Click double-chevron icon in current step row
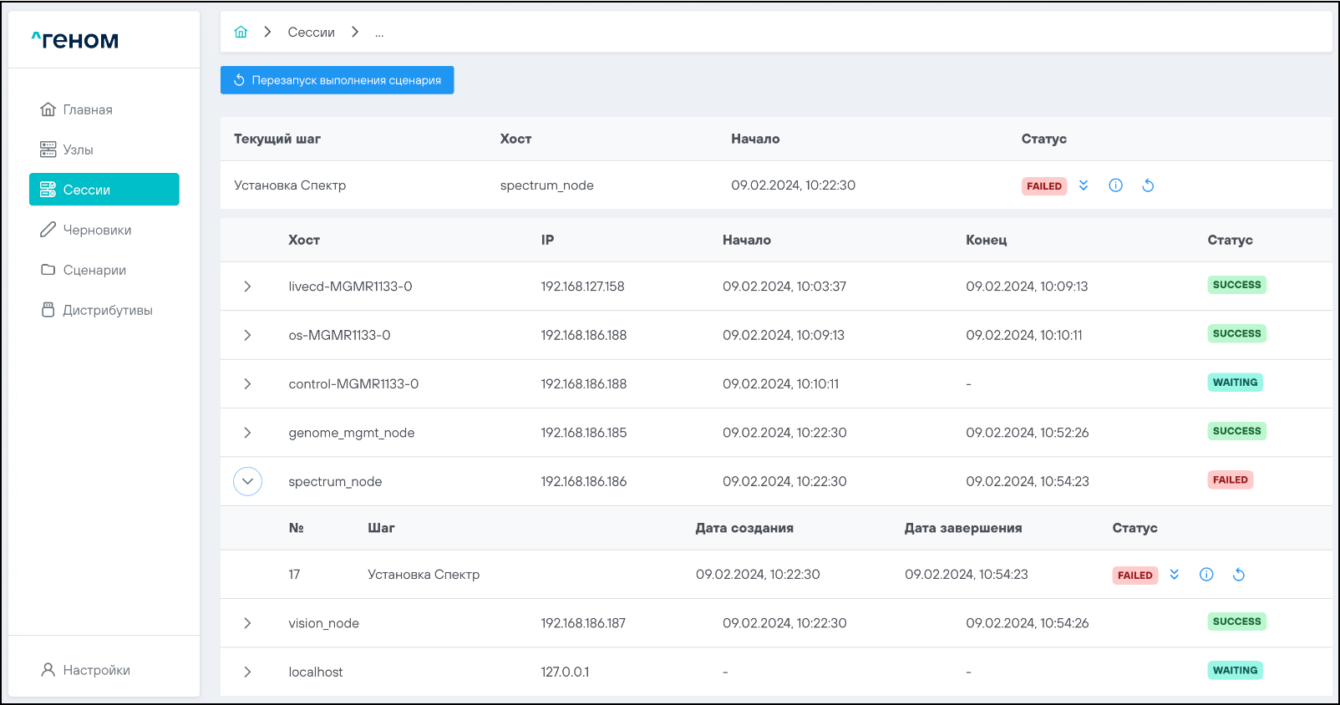The image size is (1340, 705). click(x=1084, y=185)
